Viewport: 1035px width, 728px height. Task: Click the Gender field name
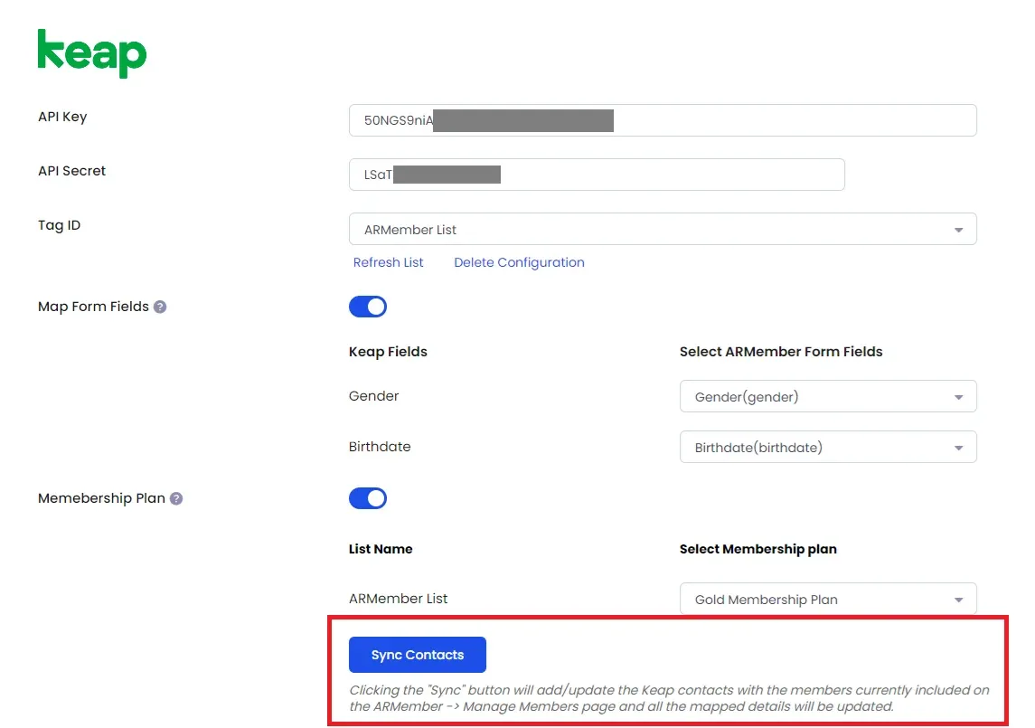[373, 396]
